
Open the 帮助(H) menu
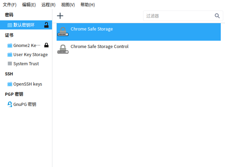click(x=88, y=5)
